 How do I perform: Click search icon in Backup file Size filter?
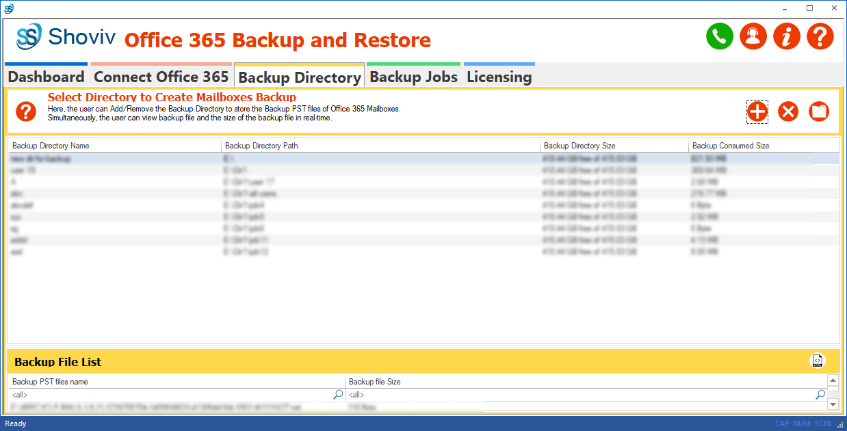(x=820, y=395)
